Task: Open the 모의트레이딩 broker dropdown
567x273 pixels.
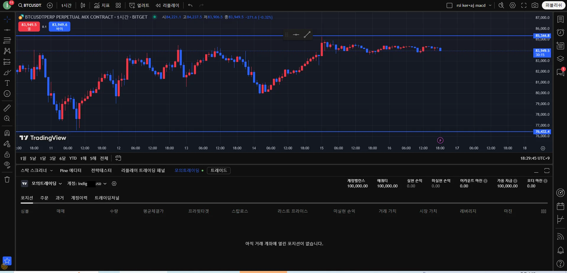Action: [47, 184]
